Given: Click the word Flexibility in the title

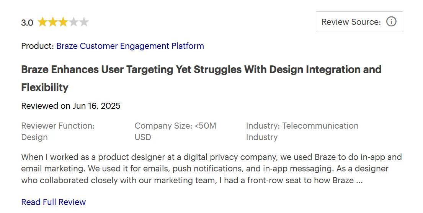Looking at the screenshot, I should coord(45,87).
